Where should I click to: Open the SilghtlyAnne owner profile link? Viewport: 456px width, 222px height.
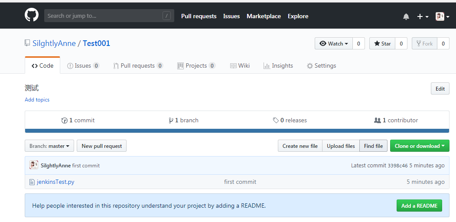(x=54, y=43)
